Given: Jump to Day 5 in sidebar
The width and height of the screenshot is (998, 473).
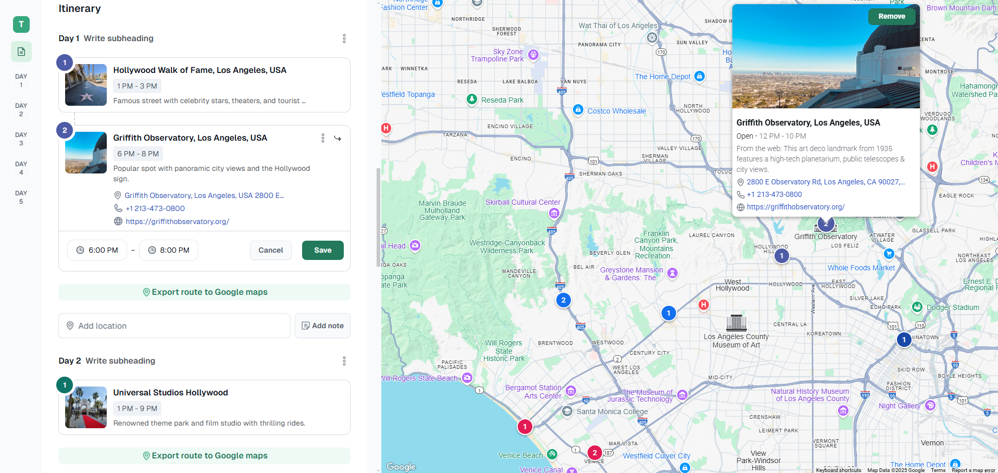Looking at the screenshot, I should [21, 197].
